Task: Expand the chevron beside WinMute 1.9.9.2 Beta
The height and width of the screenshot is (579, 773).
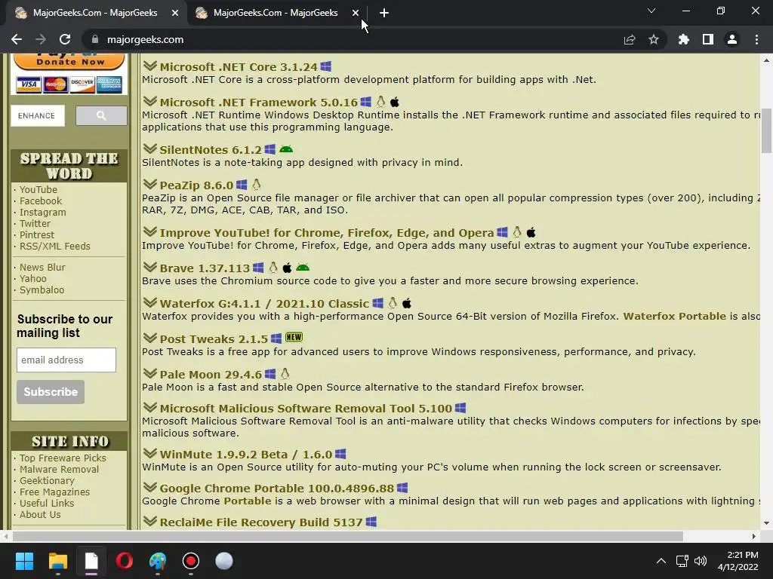Action: (150, 452)
